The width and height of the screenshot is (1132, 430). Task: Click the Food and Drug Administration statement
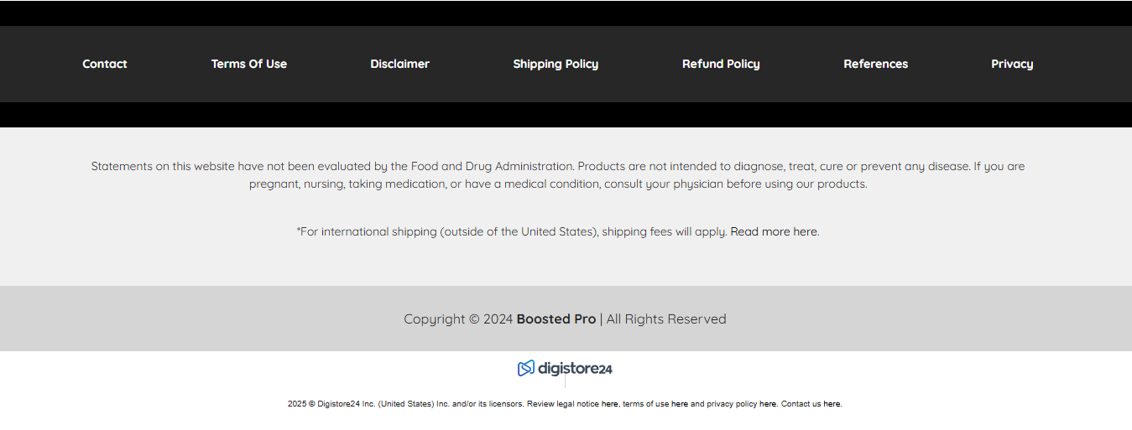(x=558, y=175)
